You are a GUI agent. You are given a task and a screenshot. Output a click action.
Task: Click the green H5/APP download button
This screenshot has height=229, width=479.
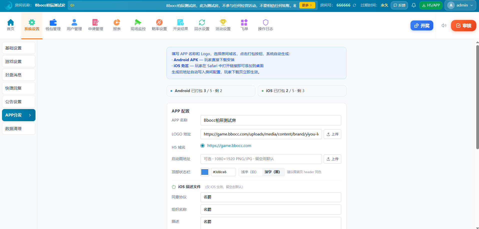431,5
